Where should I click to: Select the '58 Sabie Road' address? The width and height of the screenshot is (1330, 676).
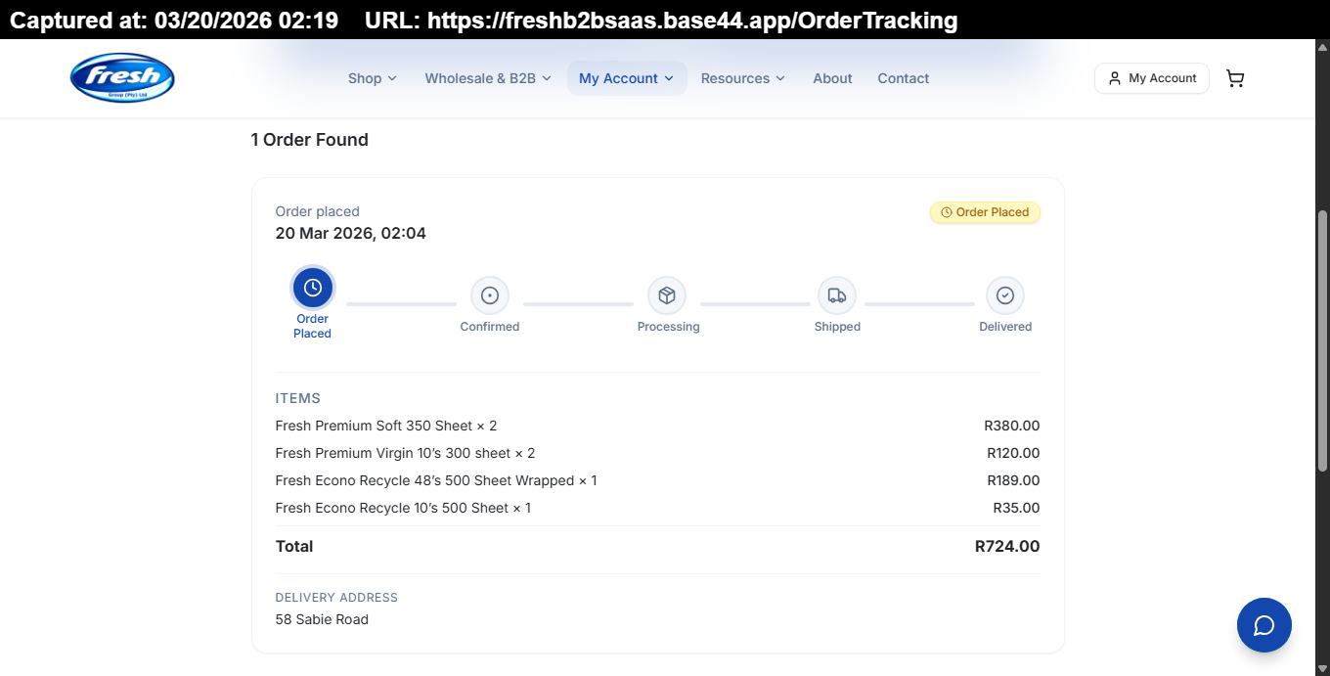tap(322, 619)
